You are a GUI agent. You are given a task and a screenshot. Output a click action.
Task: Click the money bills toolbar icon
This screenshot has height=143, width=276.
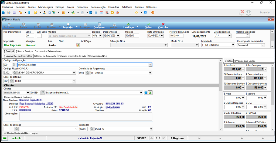click(73, 13)
